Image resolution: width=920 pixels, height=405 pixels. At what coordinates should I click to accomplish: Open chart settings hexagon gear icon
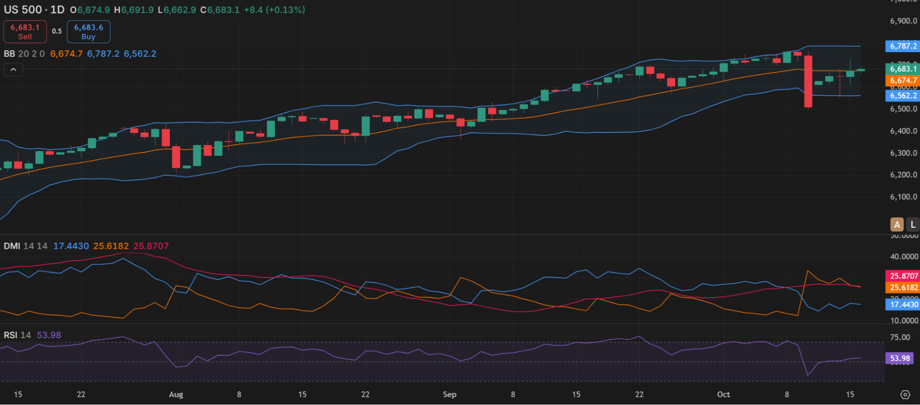click(x=905, y=394)
